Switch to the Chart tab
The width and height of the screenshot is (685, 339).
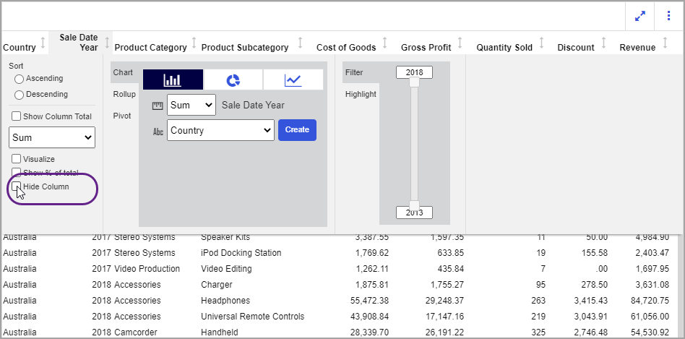[124, 72]
